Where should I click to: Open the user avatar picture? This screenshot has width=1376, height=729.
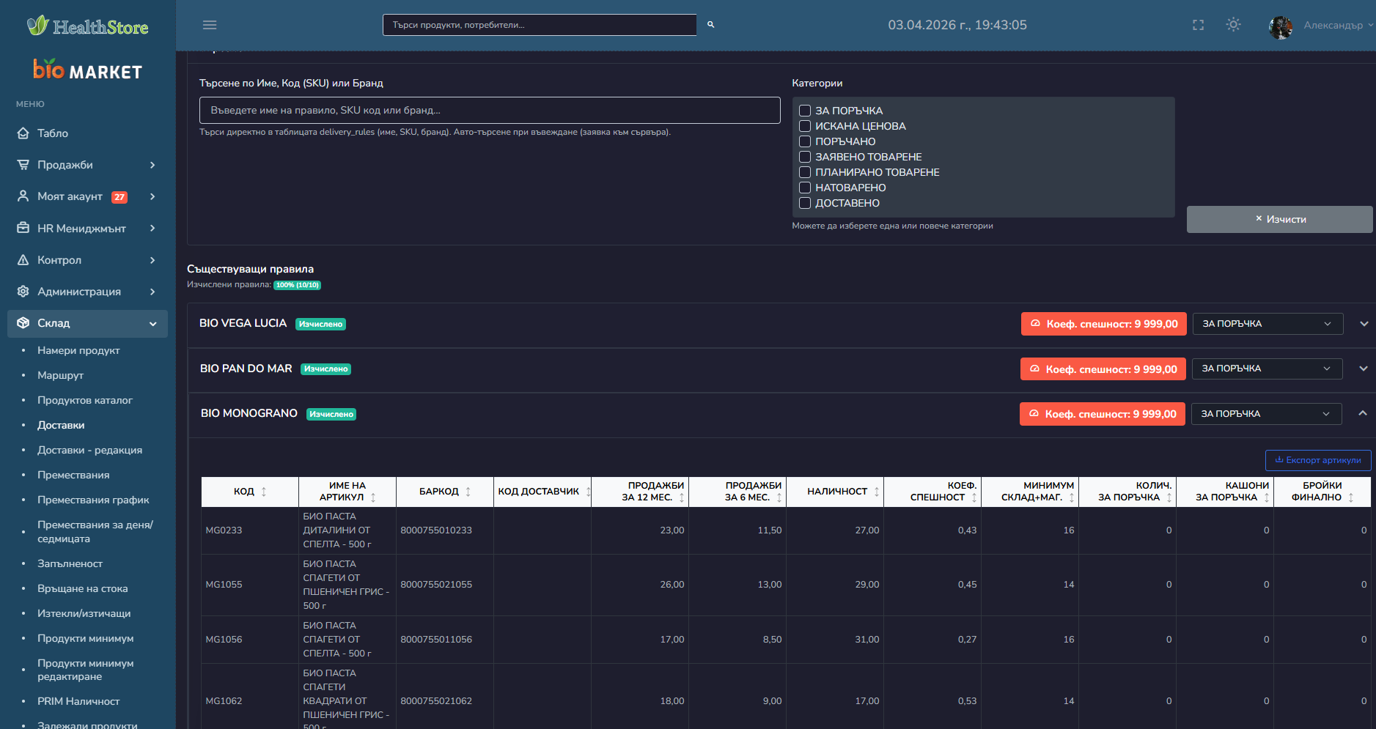click(1281, 27)
